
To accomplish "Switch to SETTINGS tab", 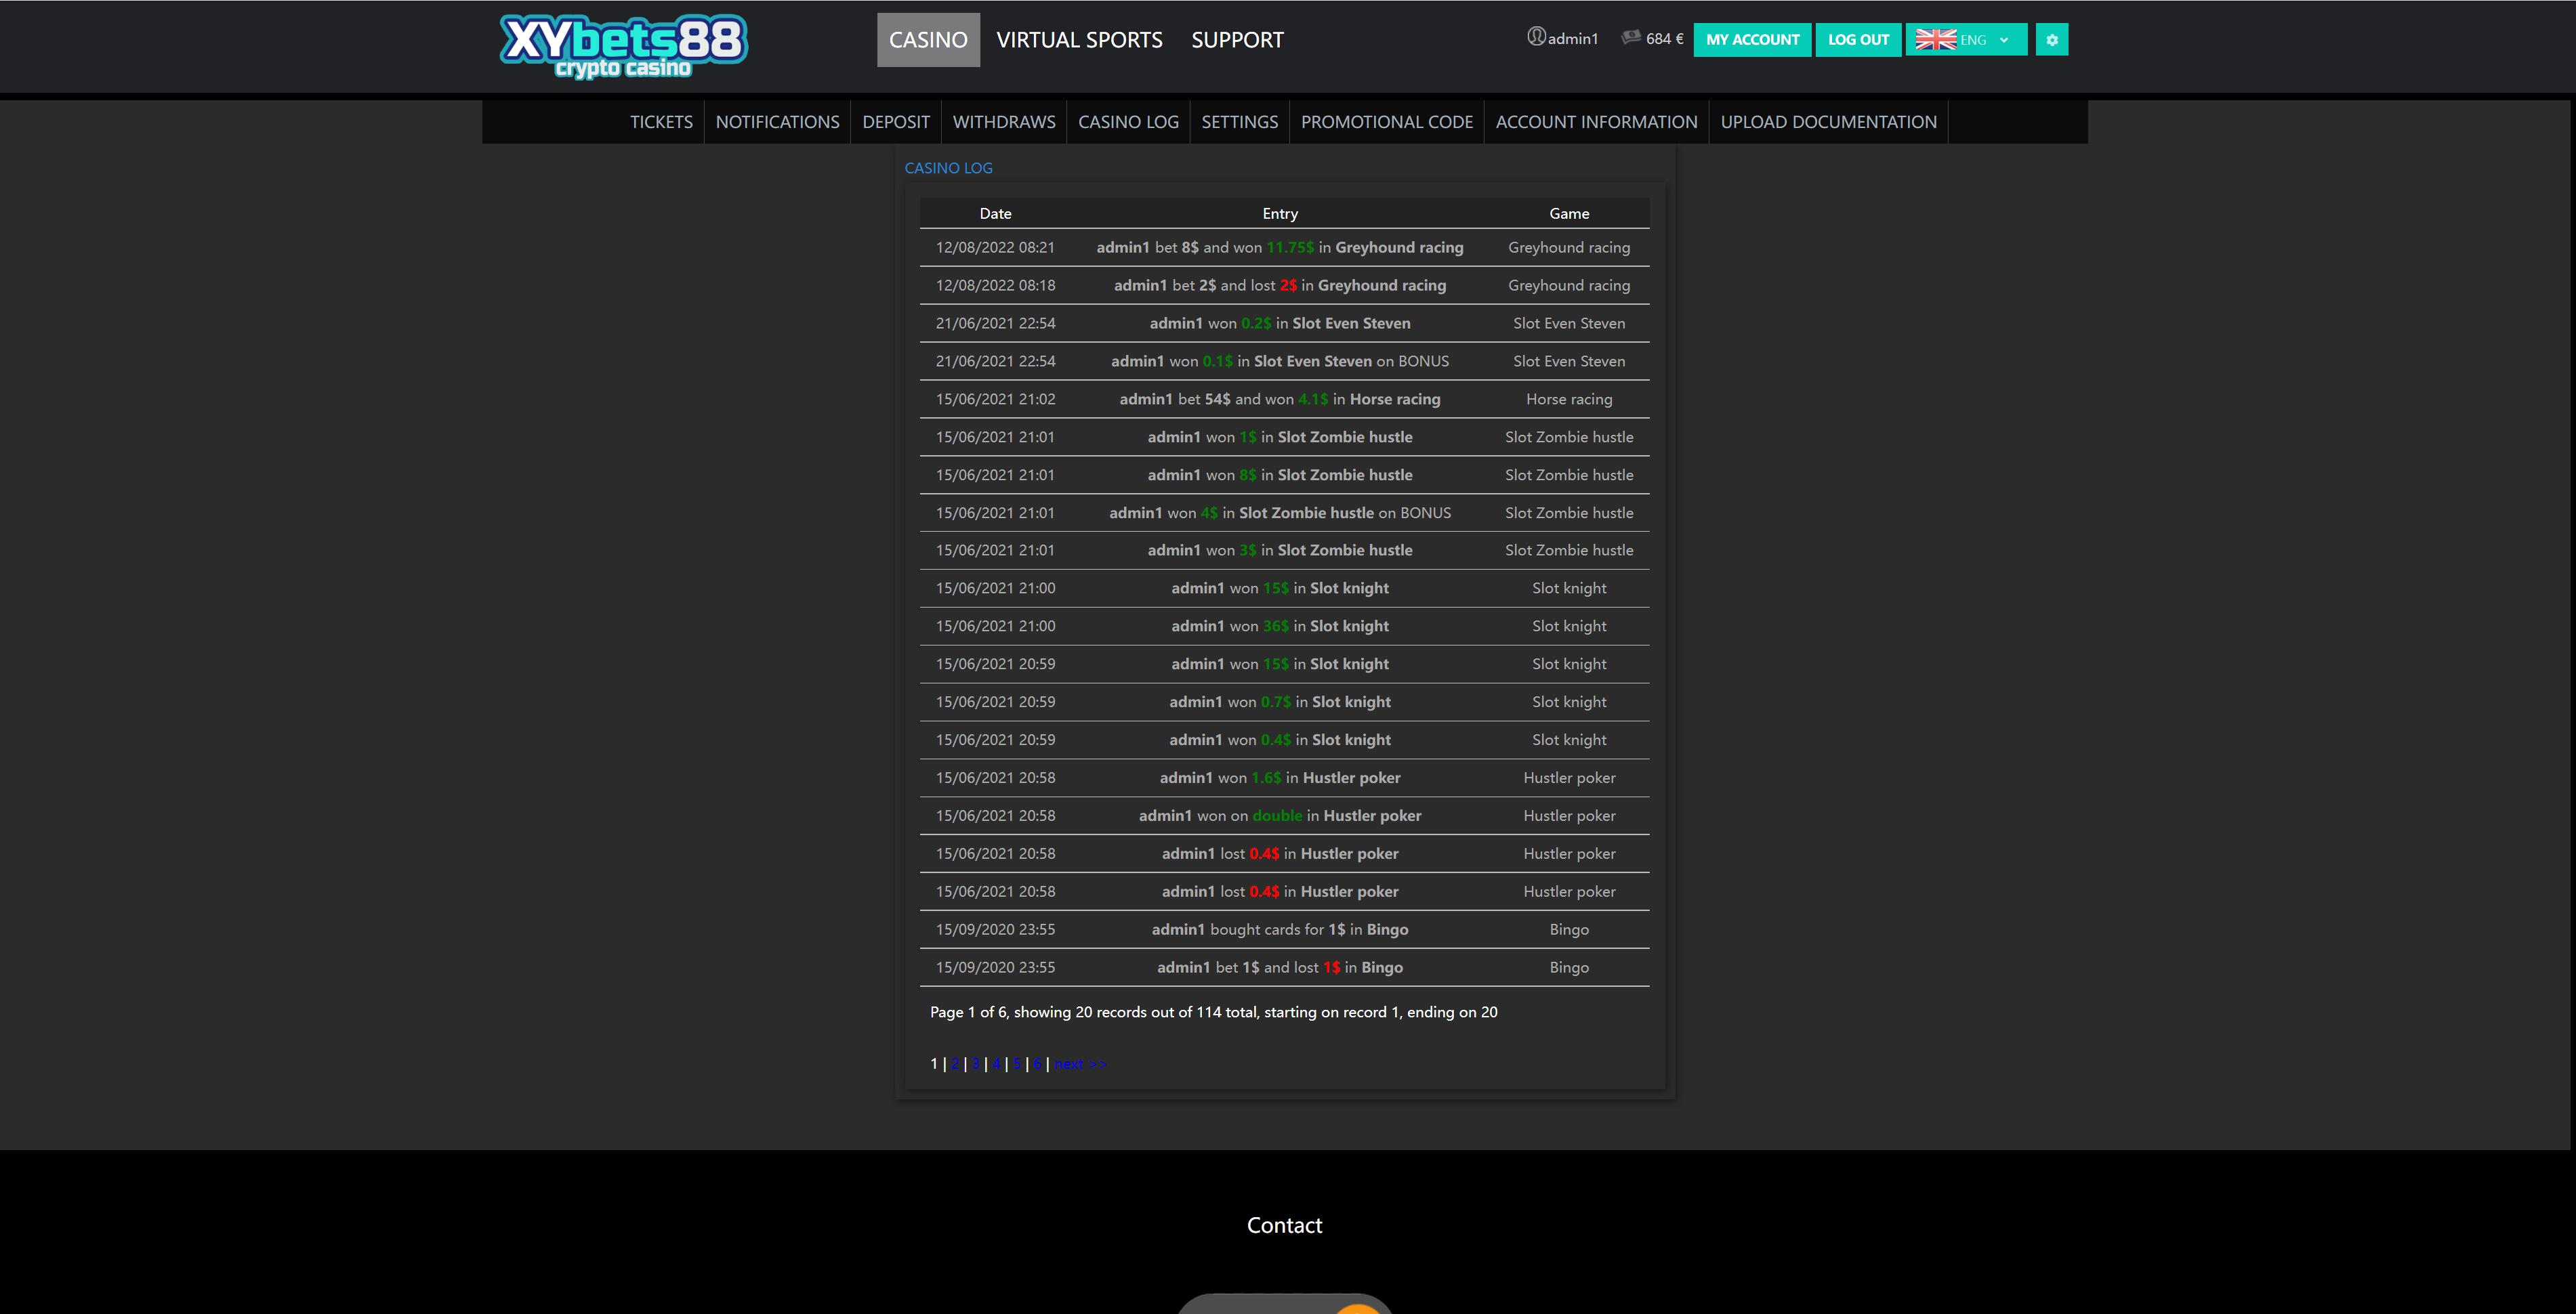I will pyautogui.click(x=1239, y=121).
